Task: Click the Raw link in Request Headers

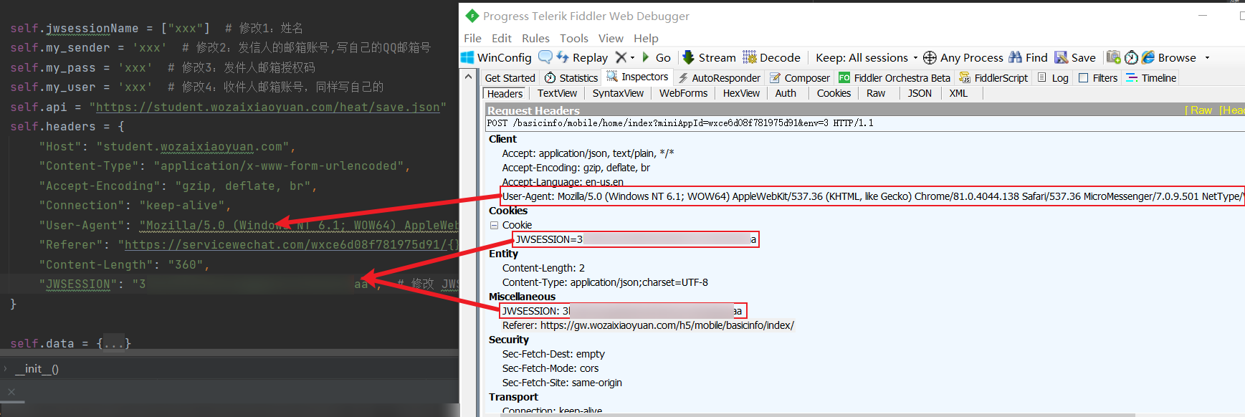Action: coord(1201,110)
